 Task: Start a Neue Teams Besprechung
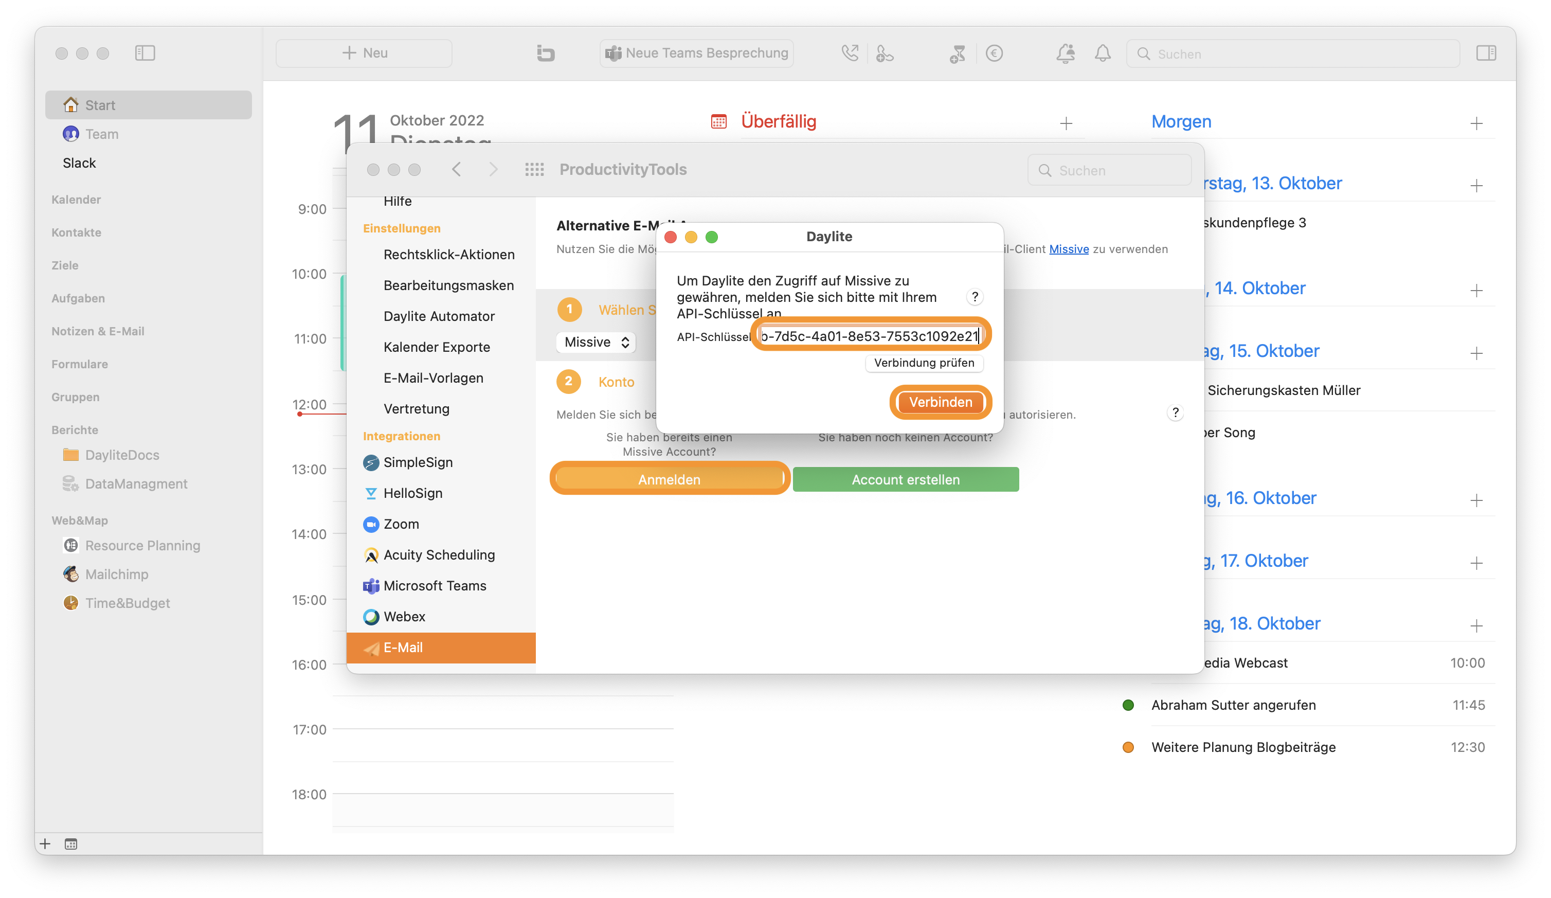696,53
